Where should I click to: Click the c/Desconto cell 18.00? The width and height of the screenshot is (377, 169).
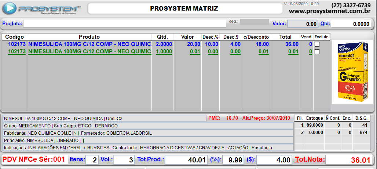262,44
